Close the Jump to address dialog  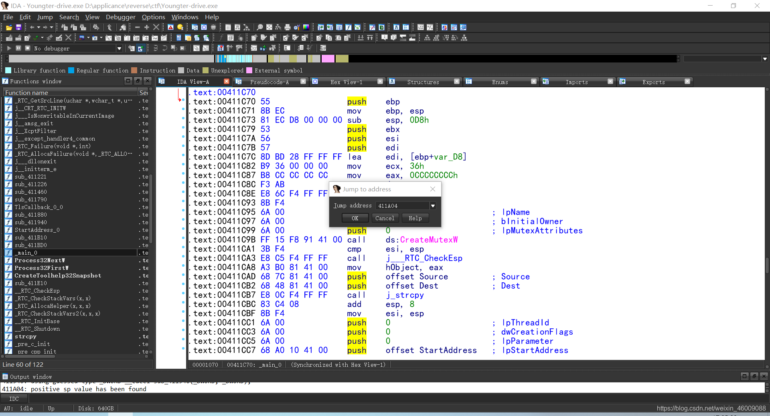tap(433, 189)
